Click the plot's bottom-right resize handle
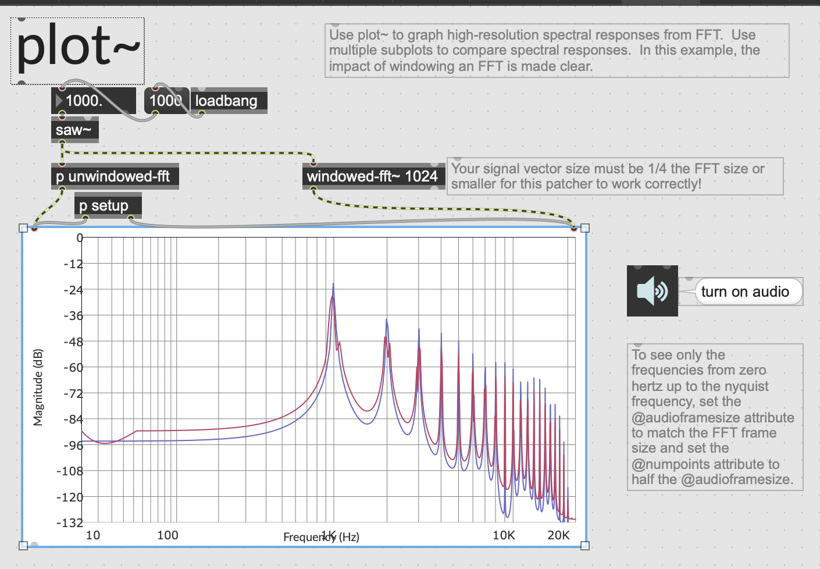820x569 pixels. point(585,545)
